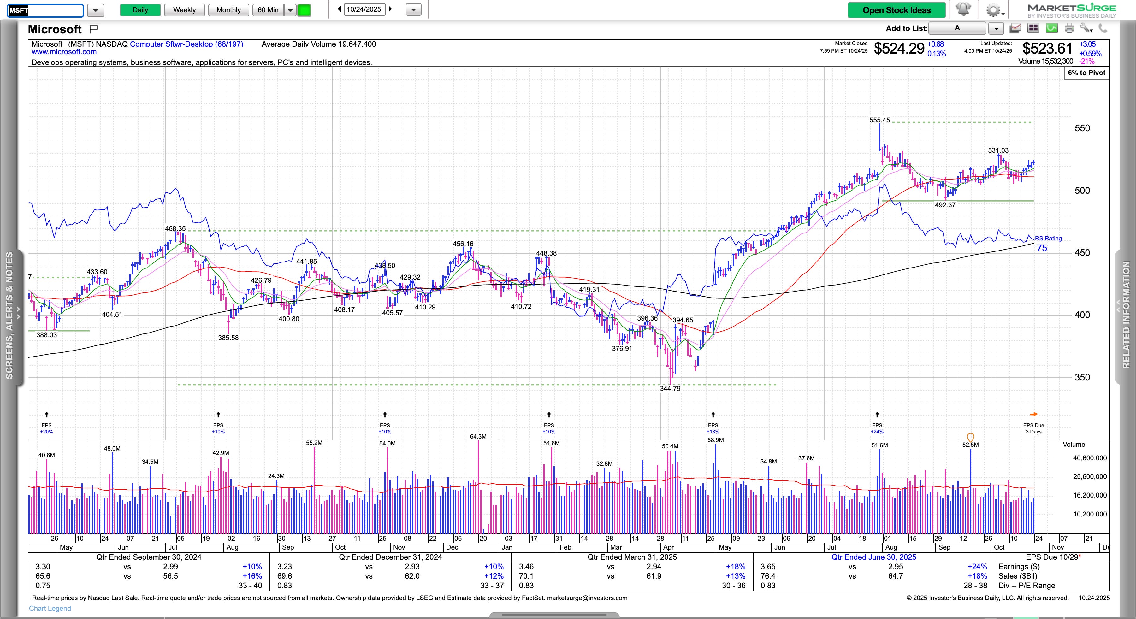
Task: Click the MSFT symbol input field
Action: (x=45, y=10)
